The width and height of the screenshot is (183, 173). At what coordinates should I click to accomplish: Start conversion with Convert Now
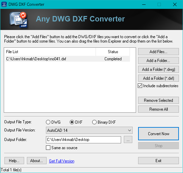[159, 133]
